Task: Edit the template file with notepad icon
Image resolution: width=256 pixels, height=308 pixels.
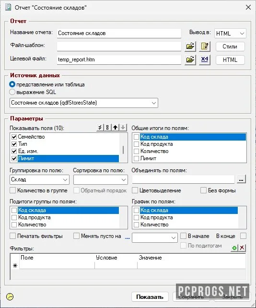Action: coord(205,47)
